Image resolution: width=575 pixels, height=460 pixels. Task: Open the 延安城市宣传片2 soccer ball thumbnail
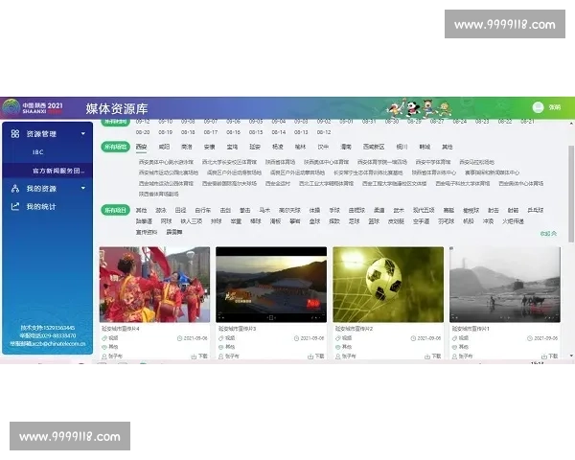[388, 285]
